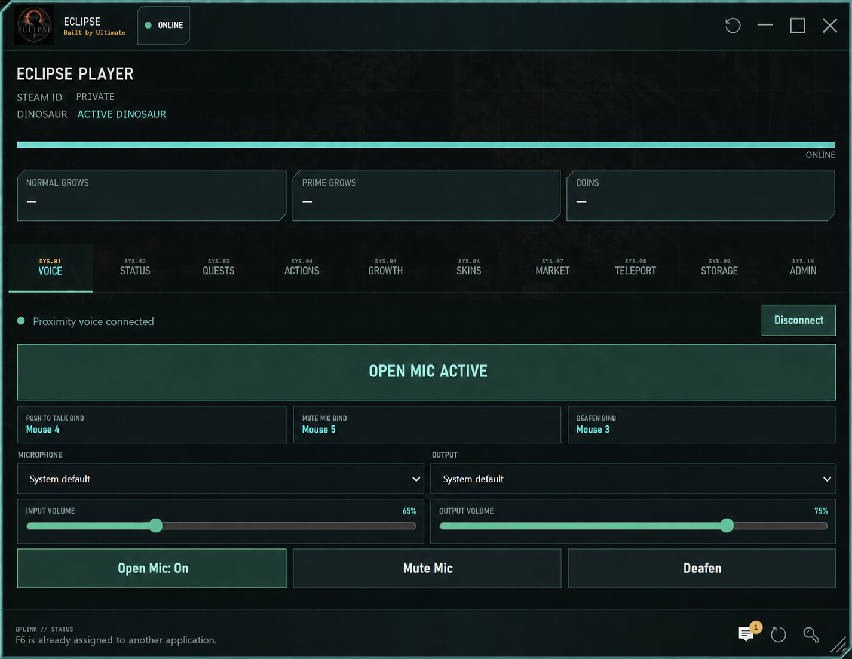This screenshot has height=659, width=852.
Task: Go to the Admin tab
Action: point(802,267)
